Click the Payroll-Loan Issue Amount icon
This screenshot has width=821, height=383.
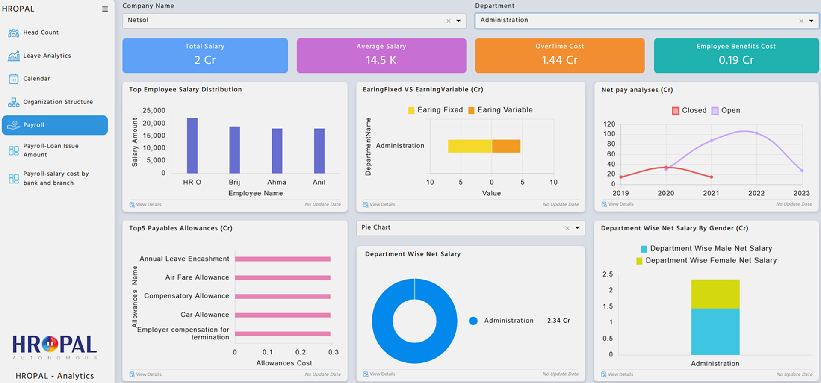click(x=14, y=150)
